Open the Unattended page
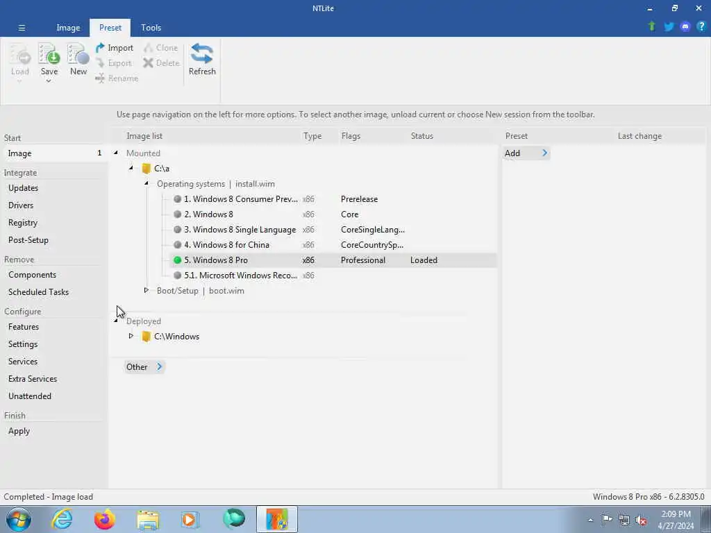711x533 pixels. click(x=29, y=396)
